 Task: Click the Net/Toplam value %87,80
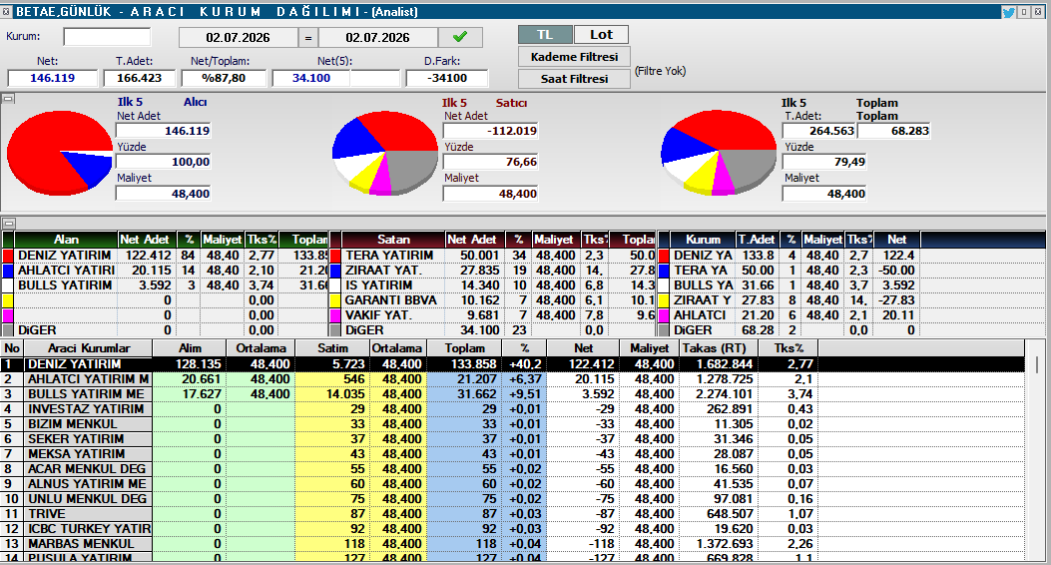(224, 78)
